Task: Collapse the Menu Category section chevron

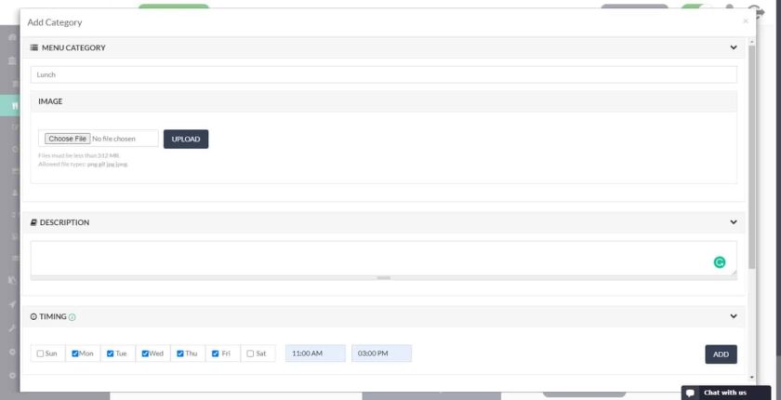Action: click(734, 47)
